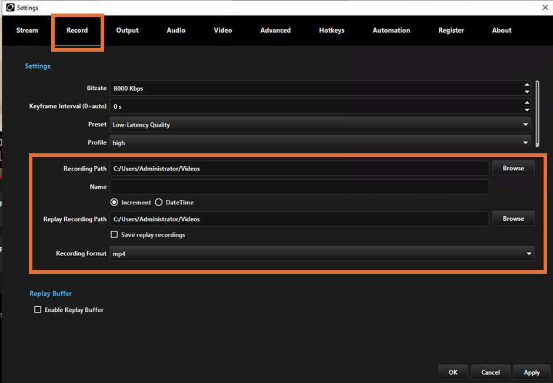This screenshot has height=383, width=553.
Task: Switch to the Audio tab
Action: [x=175, y=30]
